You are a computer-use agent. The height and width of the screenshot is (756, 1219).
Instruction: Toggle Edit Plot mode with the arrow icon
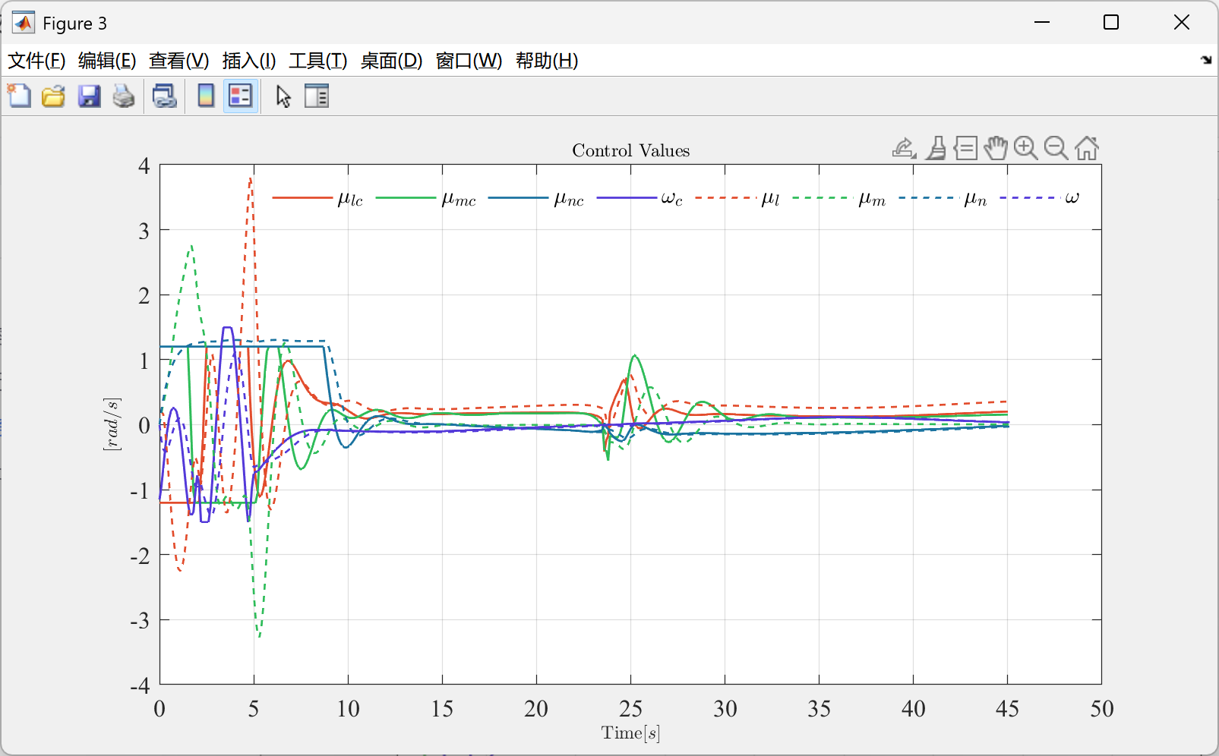click(283, 96)
